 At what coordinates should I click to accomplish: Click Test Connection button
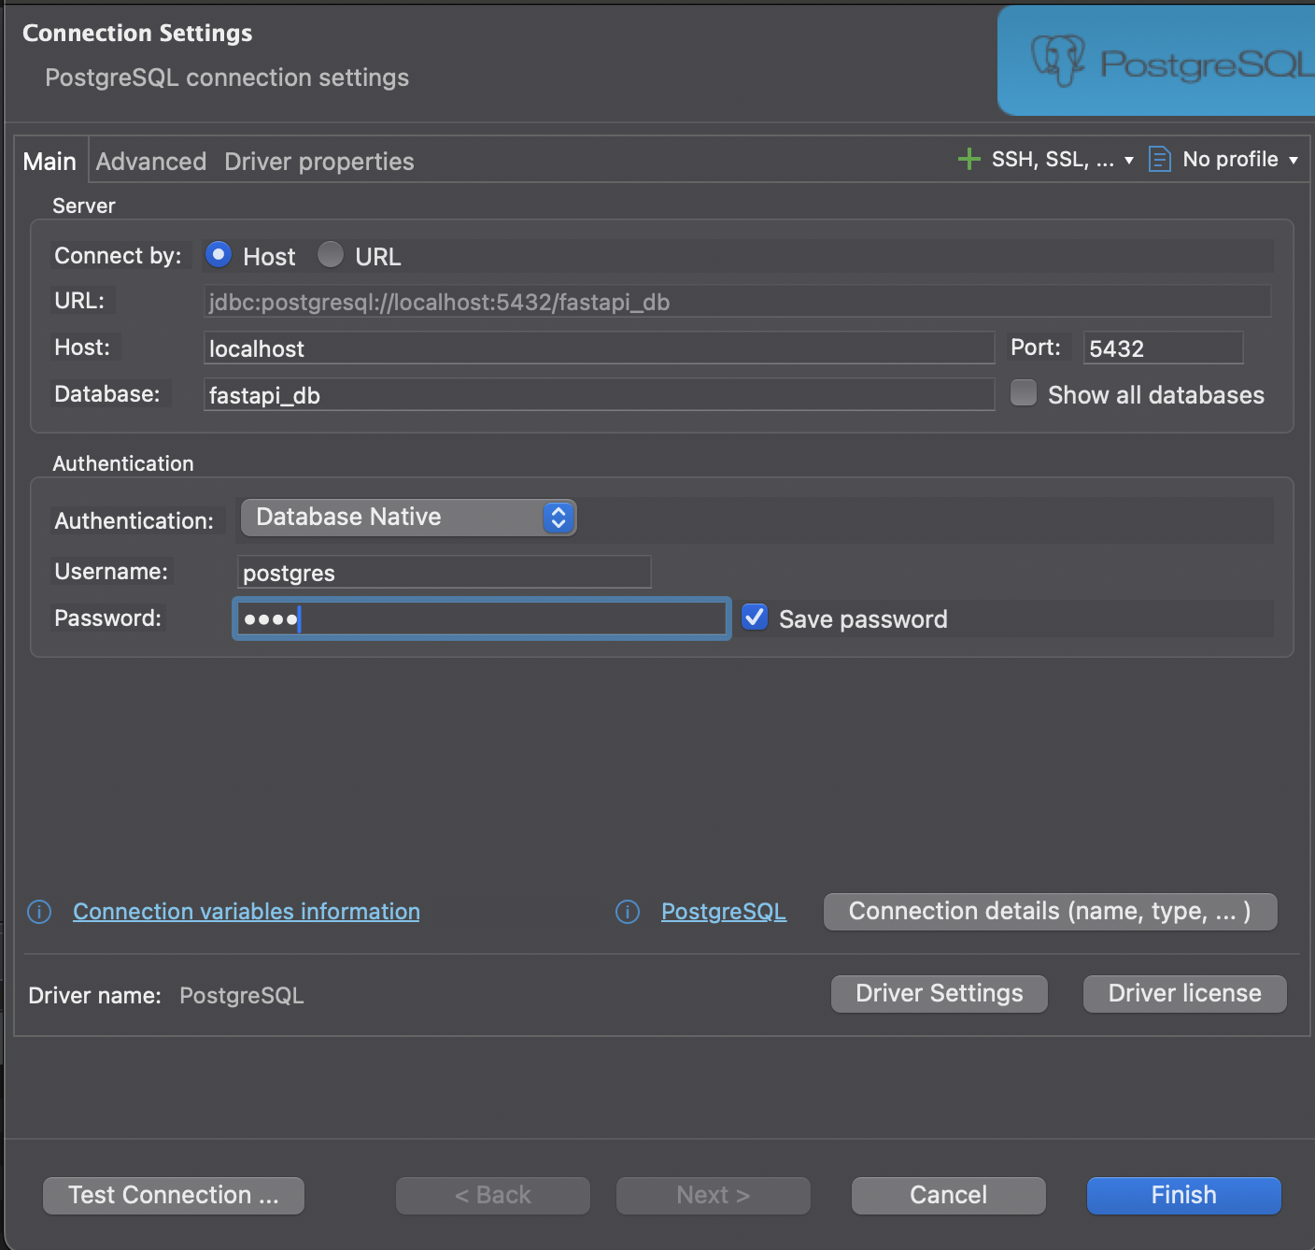tap(174, 1195)
